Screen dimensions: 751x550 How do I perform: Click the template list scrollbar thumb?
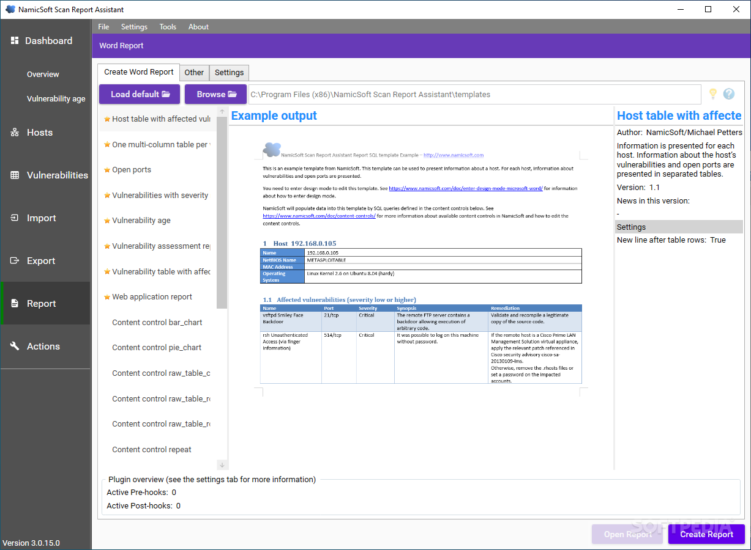point(222,212)
